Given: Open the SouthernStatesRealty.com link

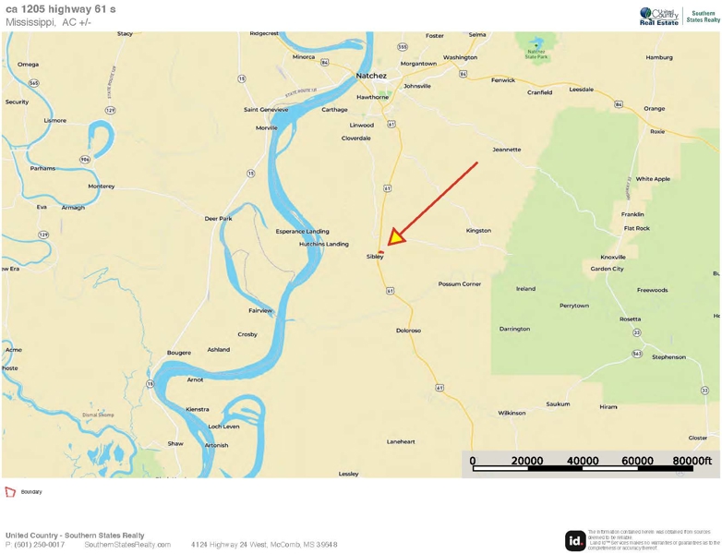Looking at the screenshot, I should [x=127, y=545].
